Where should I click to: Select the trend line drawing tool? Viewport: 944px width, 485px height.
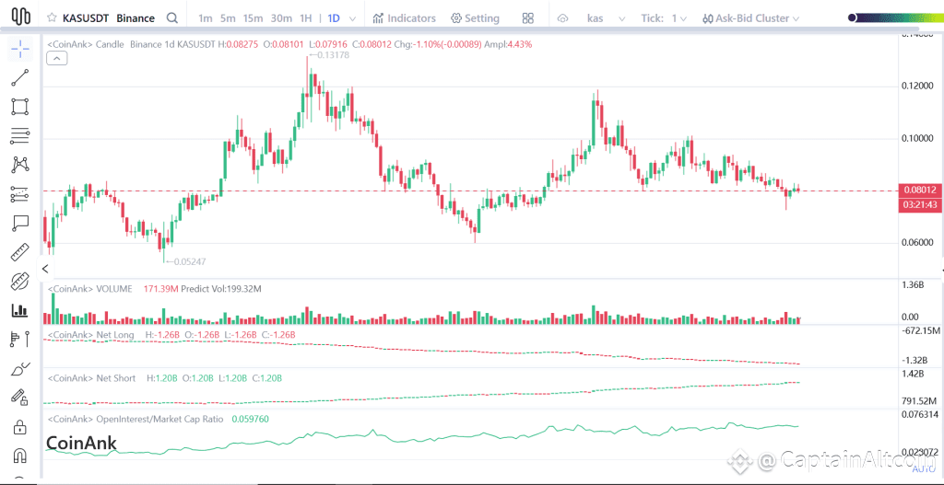(x=20, y=78)
